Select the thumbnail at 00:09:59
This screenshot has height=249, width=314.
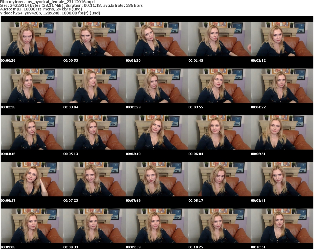coord(157,226)
